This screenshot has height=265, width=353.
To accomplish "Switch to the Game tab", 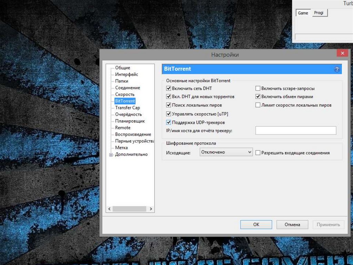I will pos(303,13).
